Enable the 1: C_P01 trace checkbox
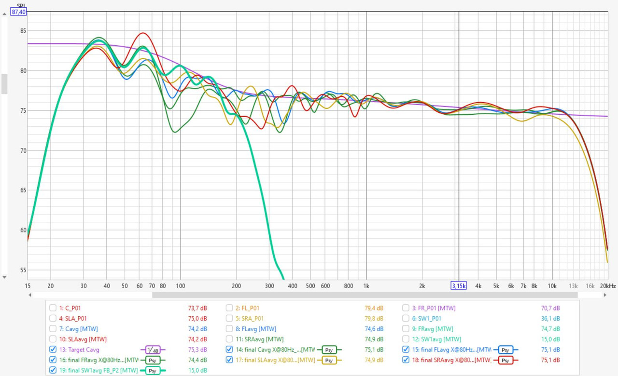 (x=53, y=308)
